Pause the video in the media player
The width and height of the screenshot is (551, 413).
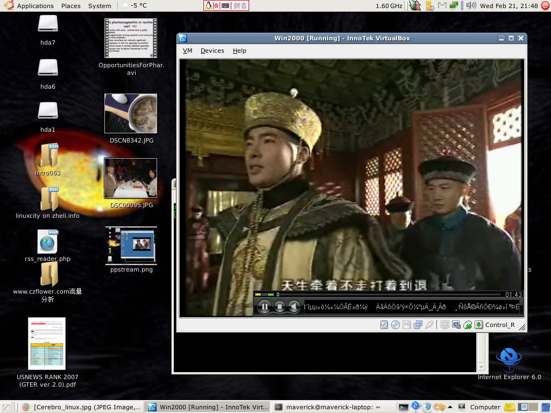pyautogui.click(x=264, y=307)
